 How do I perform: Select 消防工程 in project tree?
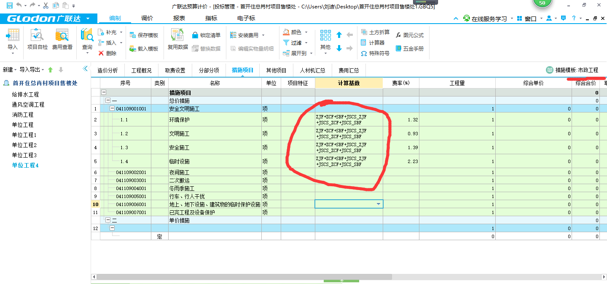pyautogui.click(x=23, y=115)
